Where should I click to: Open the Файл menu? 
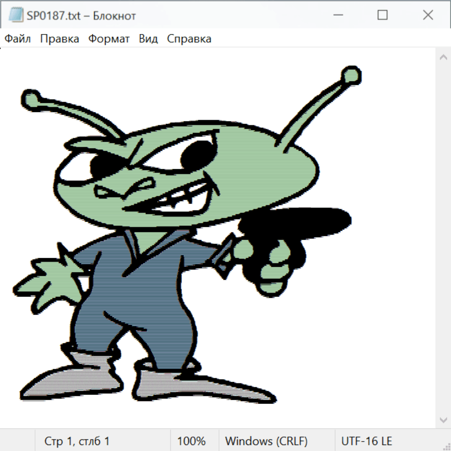point(18,39)
